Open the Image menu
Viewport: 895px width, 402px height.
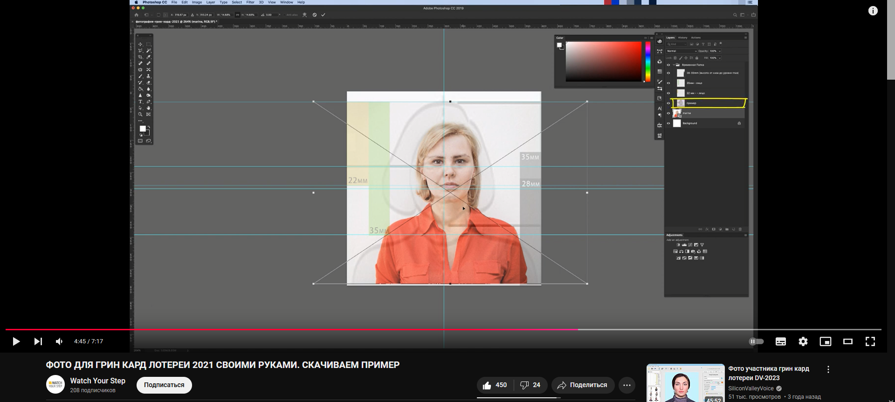point(197,2)
